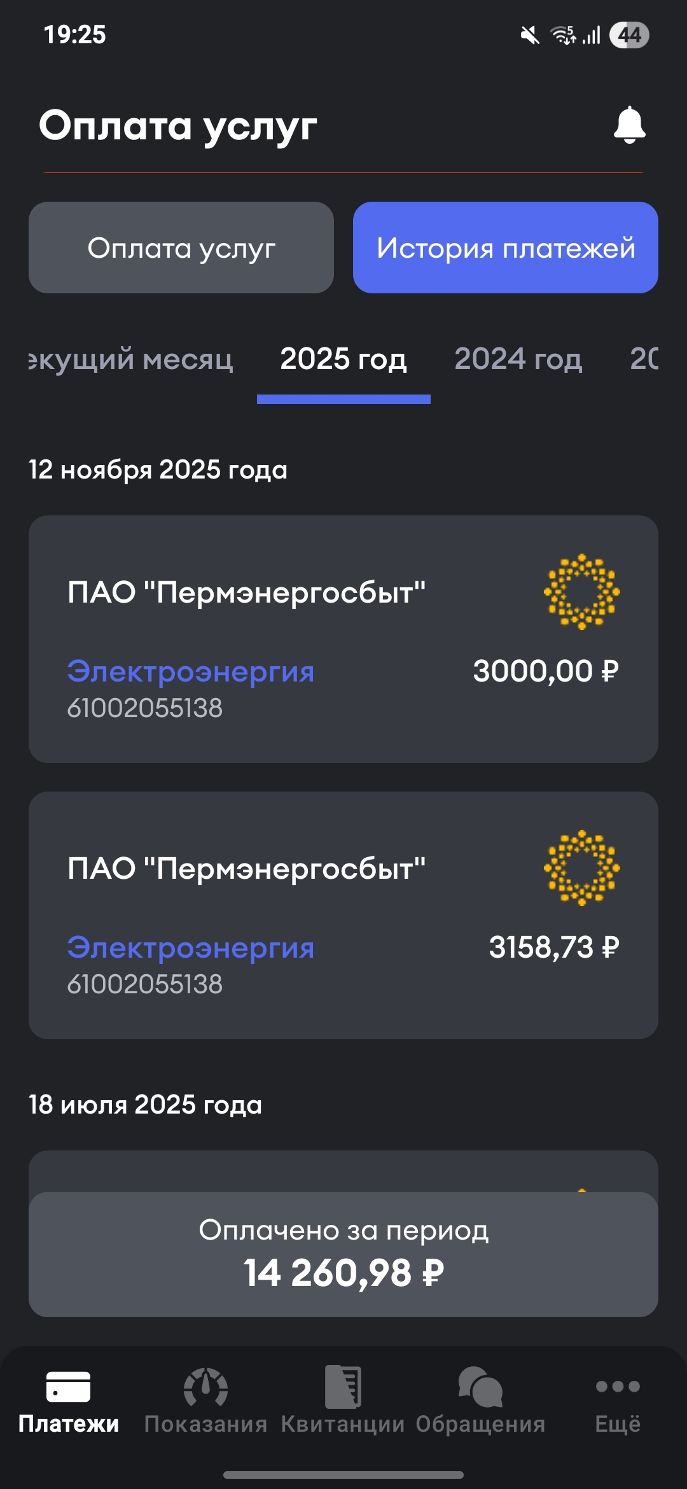Tap the Оплачено за период total banner
Screen dimensions: 687x1489
[x=343, y=1254]
